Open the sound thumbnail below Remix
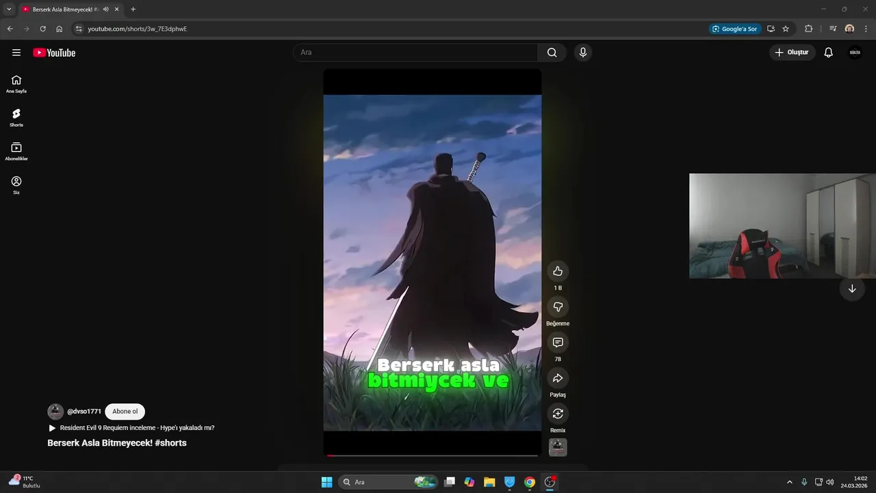 (558, 447)
